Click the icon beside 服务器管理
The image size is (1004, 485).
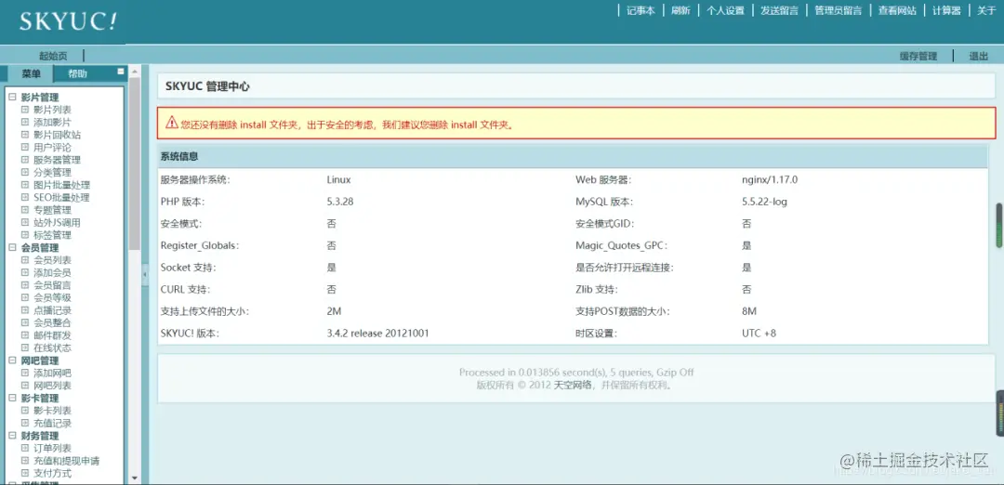(25, 160)
